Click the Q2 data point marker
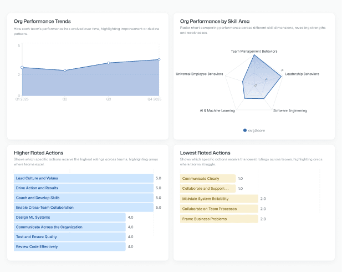 pyautogui.click(x=65, y=70)
